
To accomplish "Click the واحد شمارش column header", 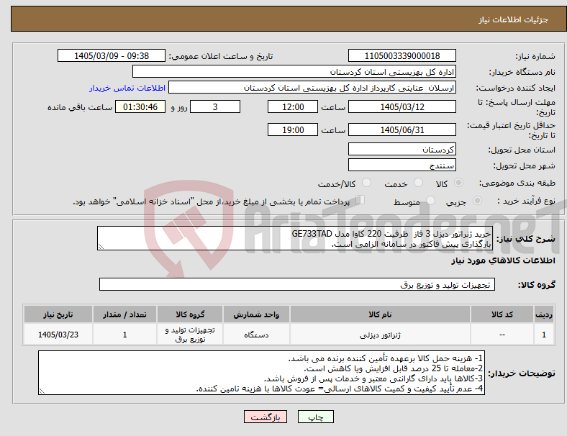I will (256, 314).
